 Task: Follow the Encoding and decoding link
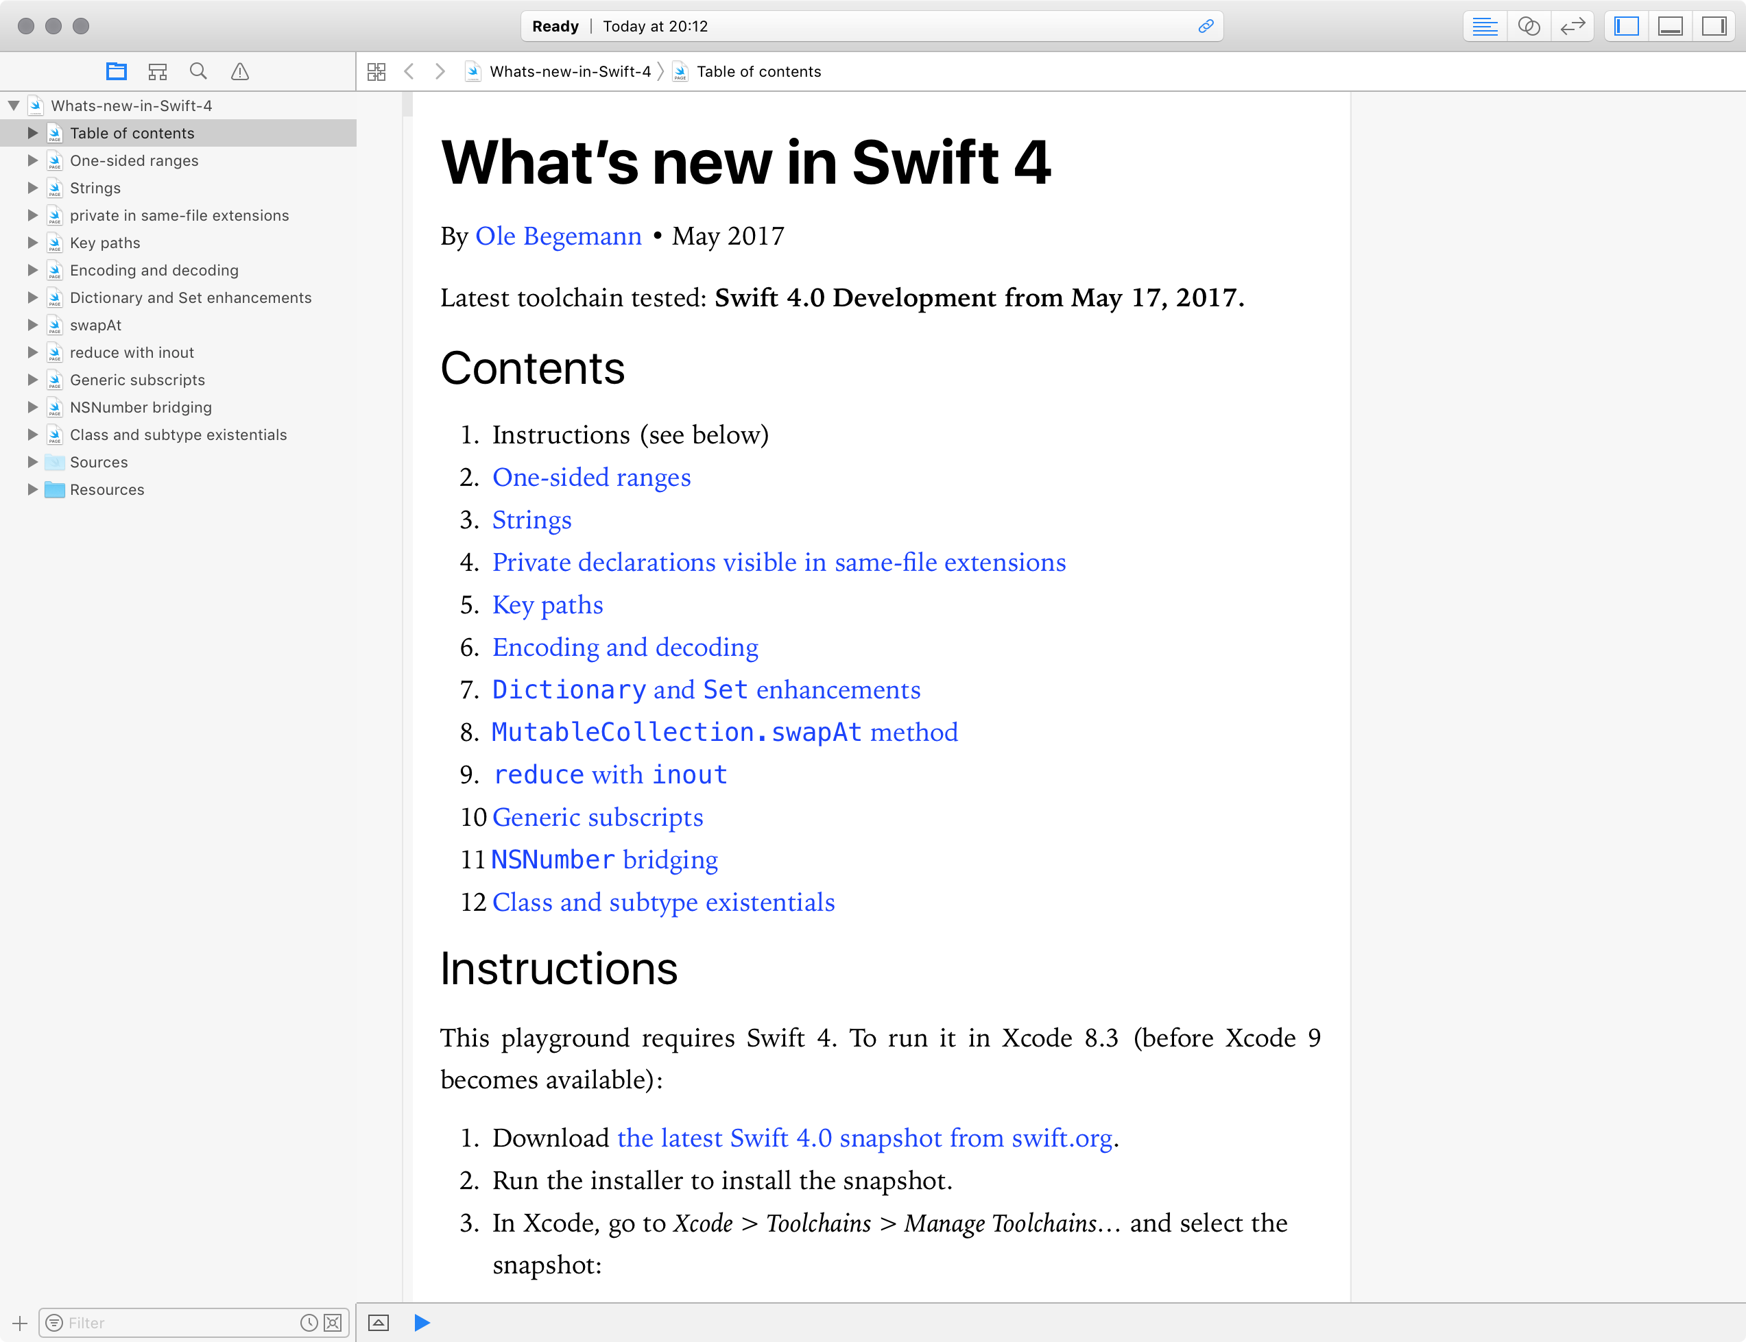point(625,647)
